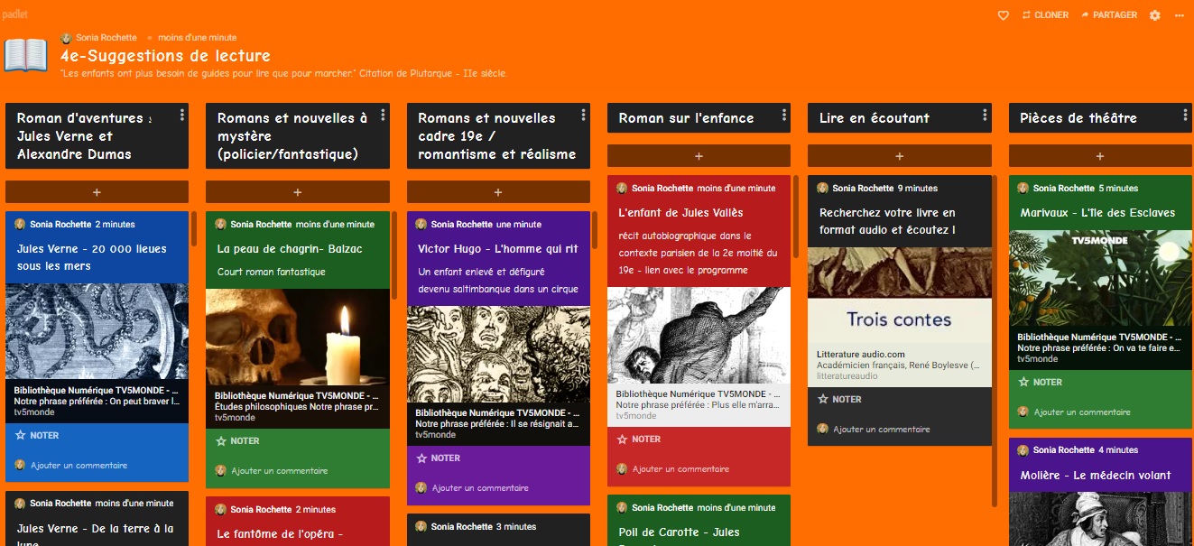This screenshot has width=1194, height=546.
Task: Rate L'enfant de Jules Vallès with NOTER star
Action: click(x=639, y=439)
